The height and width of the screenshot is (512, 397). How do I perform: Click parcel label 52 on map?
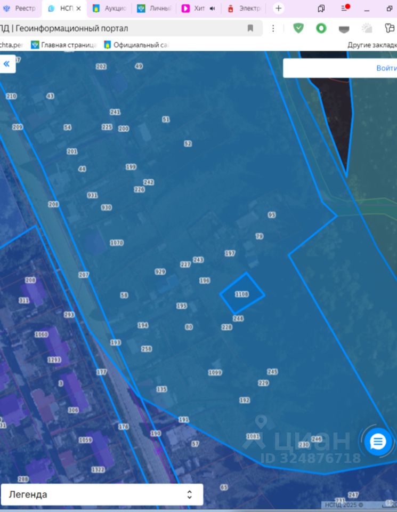(188, 143)
